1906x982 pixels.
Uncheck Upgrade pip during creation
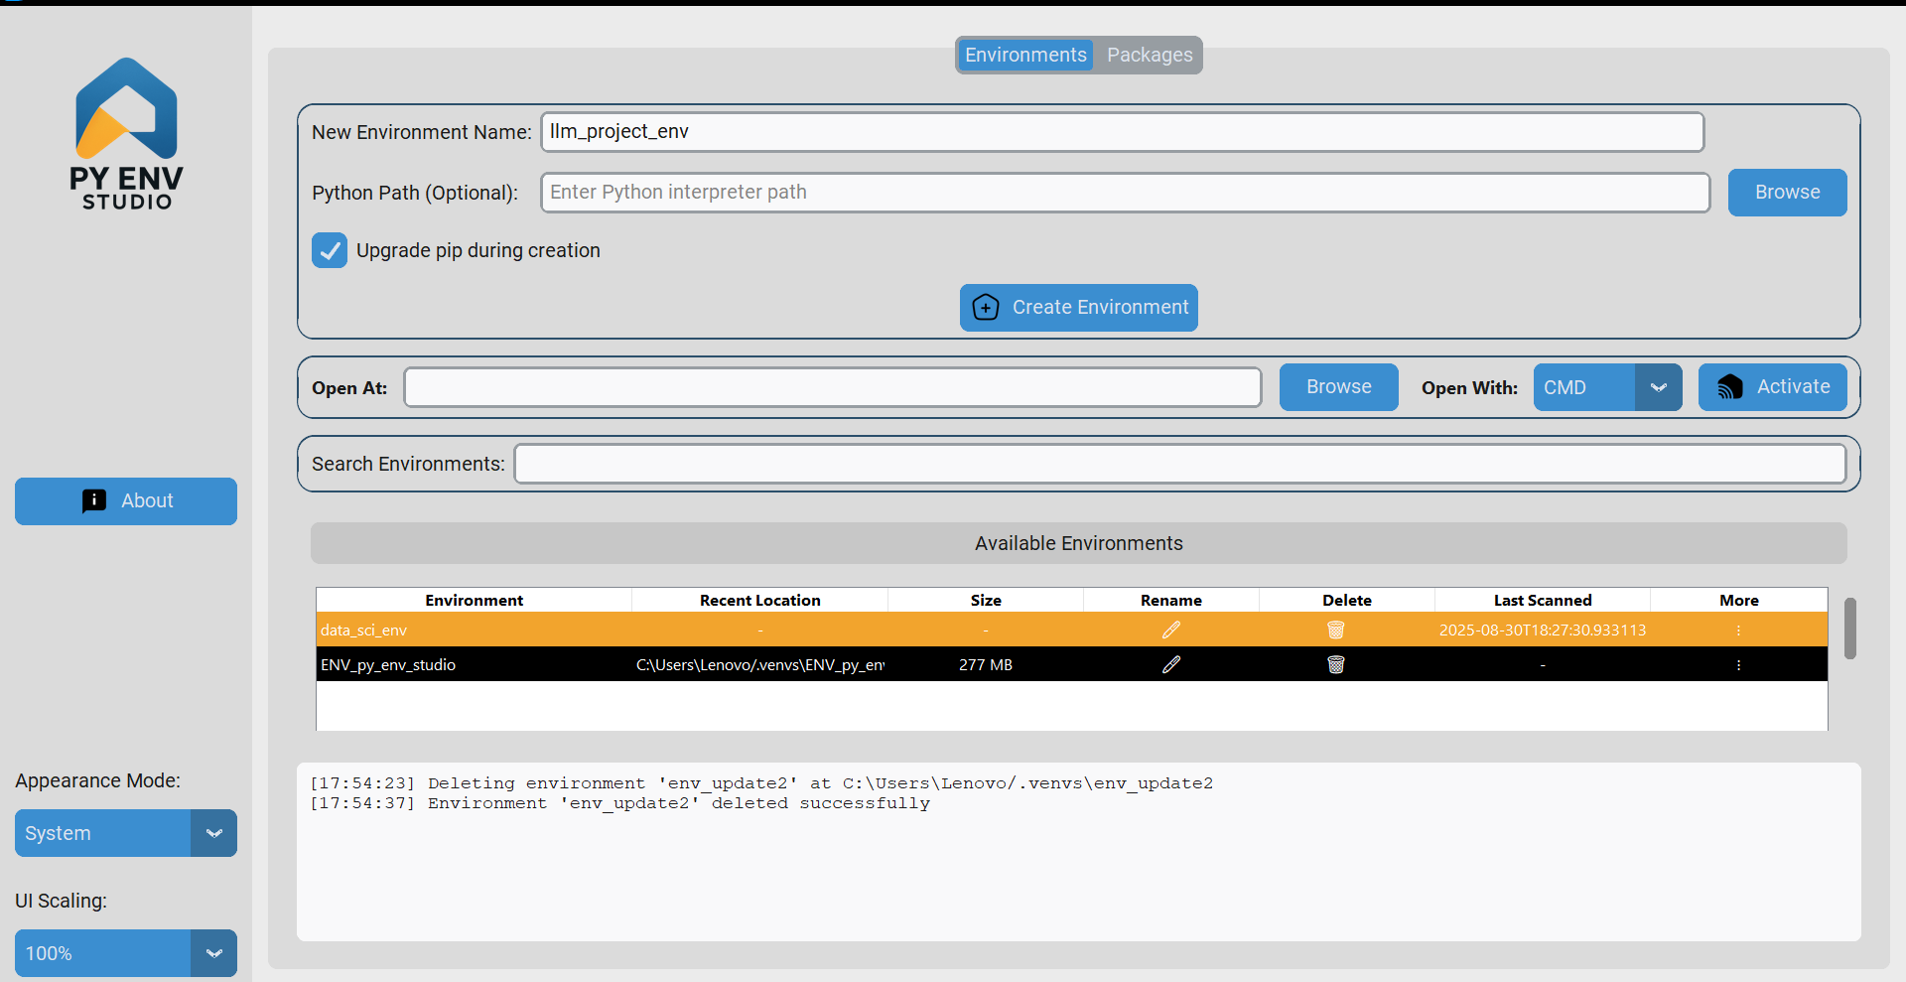(x=329, y=250)
